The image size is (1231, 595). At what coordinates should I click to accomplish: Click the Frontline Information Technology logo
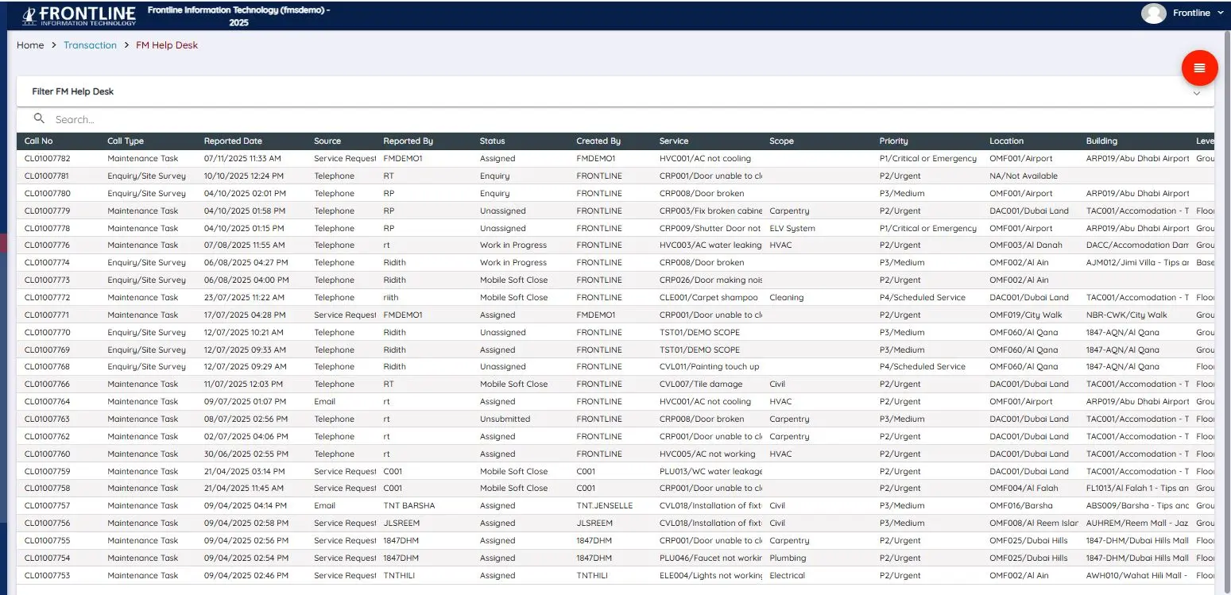click(x=77, y=14)
